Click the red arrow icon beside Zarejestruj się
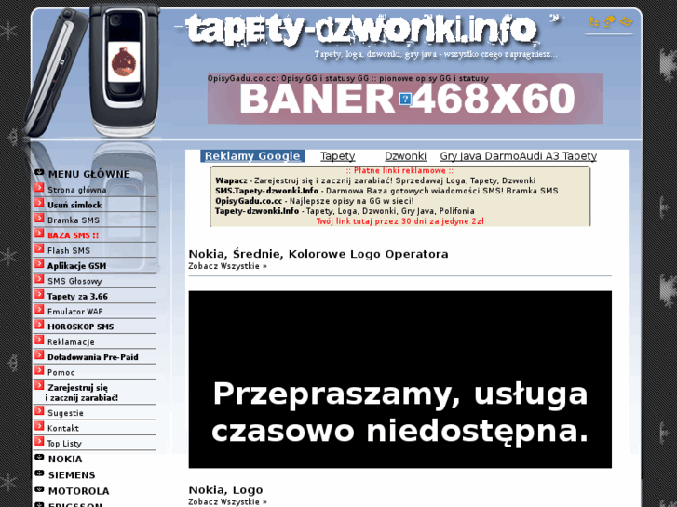The image size is (677, 507). [x=39, y=385]
